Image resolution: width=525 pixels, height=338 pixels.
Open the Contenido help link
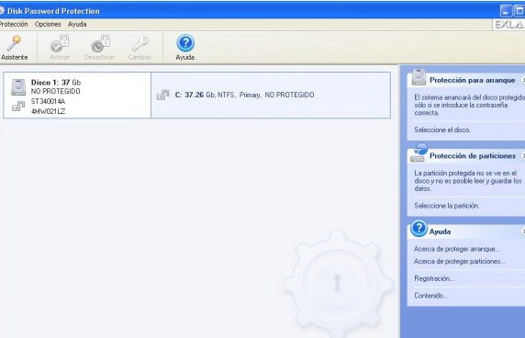pos(430,296)
